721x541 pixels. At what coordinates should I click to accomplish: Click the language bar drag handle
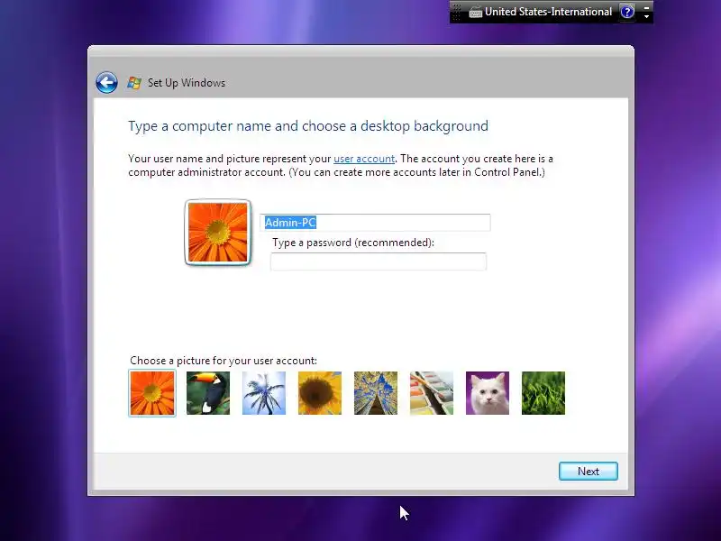(x=457, y=12)
